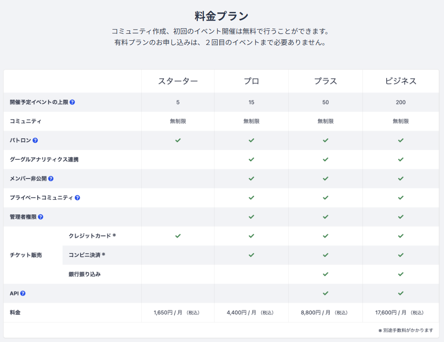Screen dimensions: 444x342
Task: Click 管理者権限 checkmark under ビジネス
Action: coord(401,217)
